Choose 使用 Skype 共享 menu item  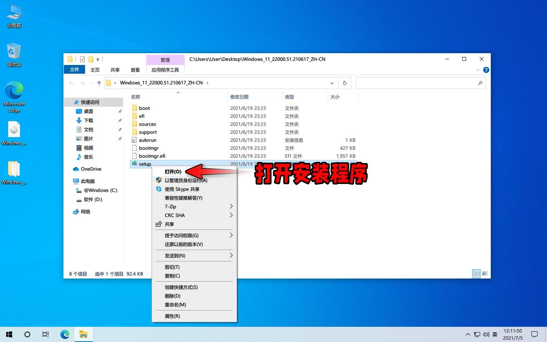[x=194, y=189]
